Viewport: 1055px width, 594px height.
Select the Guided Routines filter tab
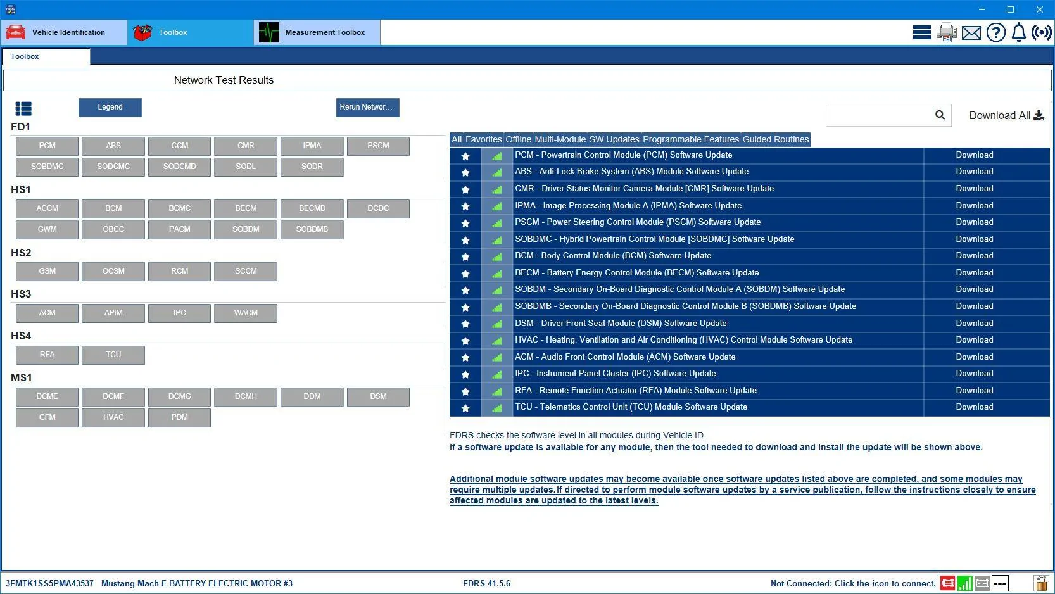(x=776, y=139)
